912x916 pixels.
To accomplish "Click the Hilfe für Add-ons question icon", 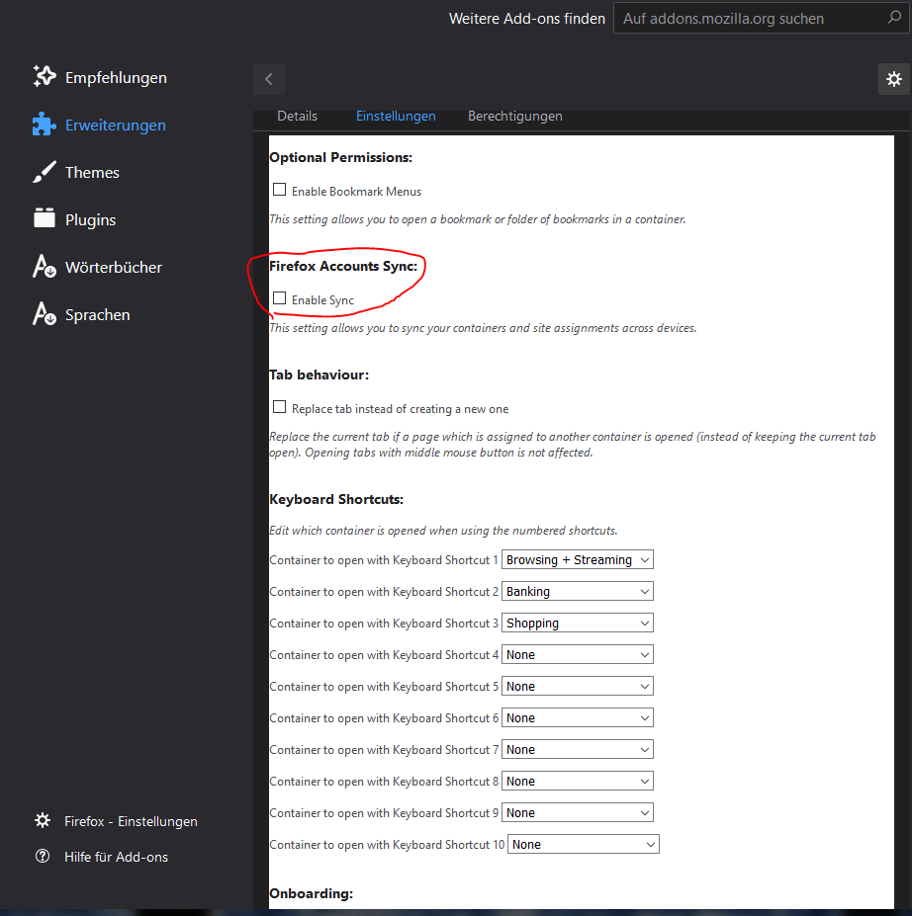I will coord(43,857).
